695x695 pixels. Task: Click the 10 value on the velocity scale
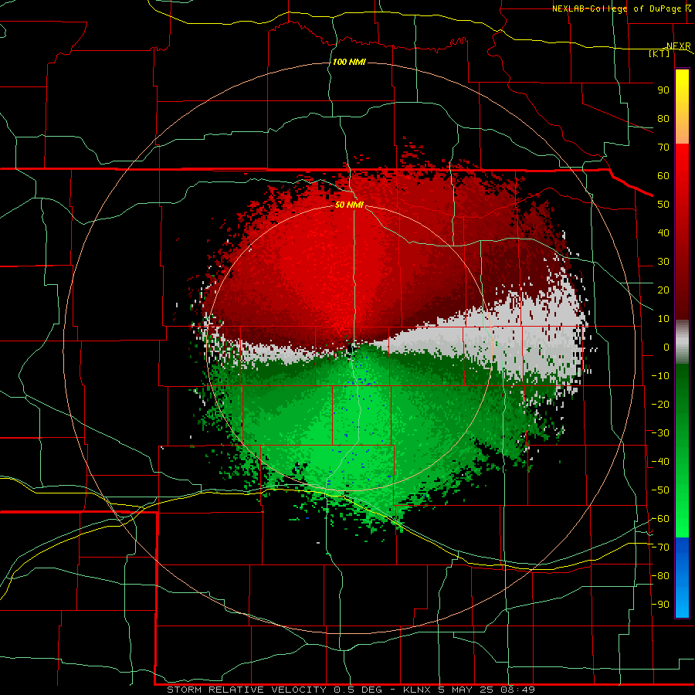point(663,319)
